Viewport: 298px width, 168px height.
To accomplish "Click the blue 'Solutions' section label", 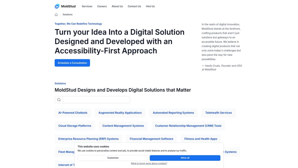I will click(x=60, y=83).
